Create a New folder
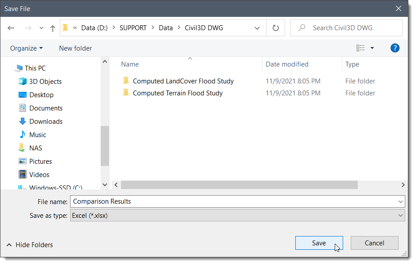Viewport: 415px width, 264px height. 75,48
